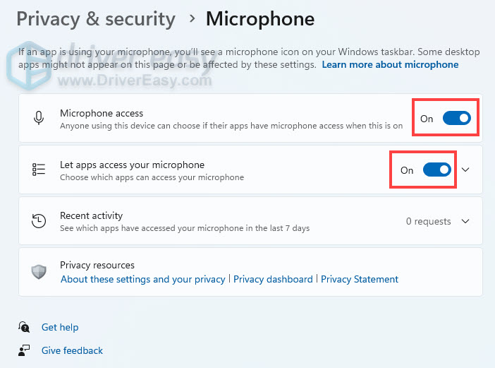495x368 pixels.
Task: Open About these settings and your privacy
Action: pos(143,279)
